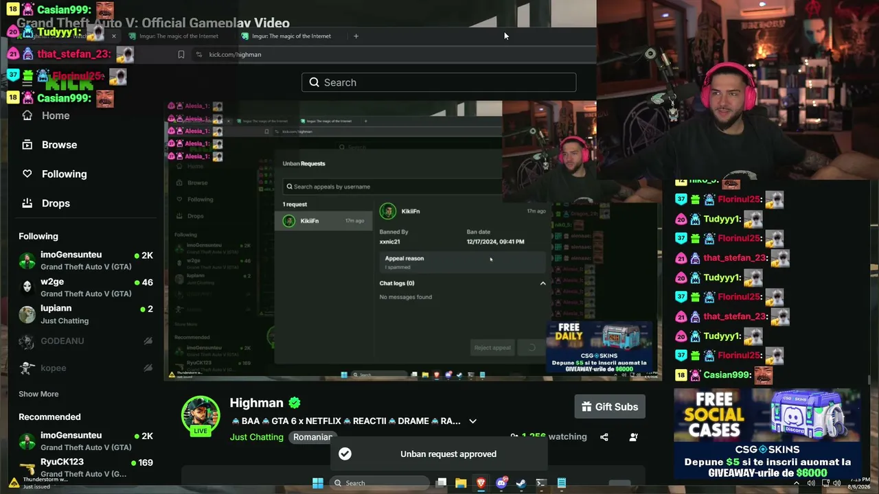Search appeals by username in stream video
879x494 pixels.
click(x=391, y=187)
